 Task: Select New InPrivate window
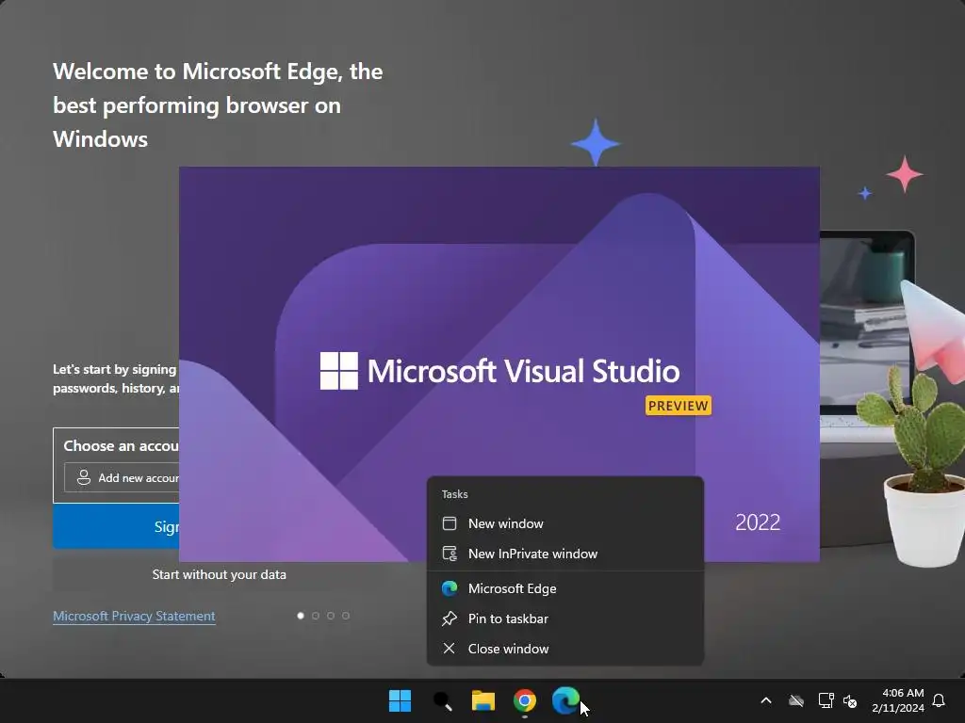(565, 554)
